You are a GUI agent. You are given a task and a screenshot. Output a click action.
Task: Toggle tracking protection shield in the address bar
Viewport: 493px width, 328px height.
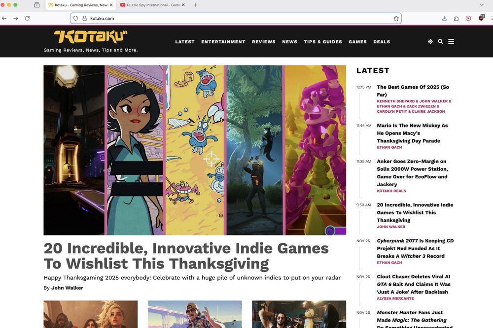(75, 18)
